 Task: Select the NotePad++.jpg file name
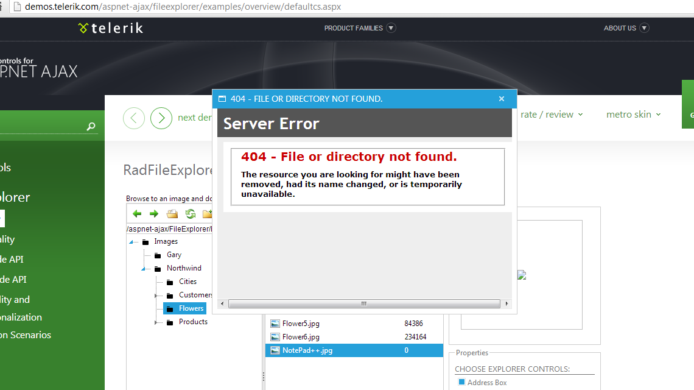pos(307,350)
